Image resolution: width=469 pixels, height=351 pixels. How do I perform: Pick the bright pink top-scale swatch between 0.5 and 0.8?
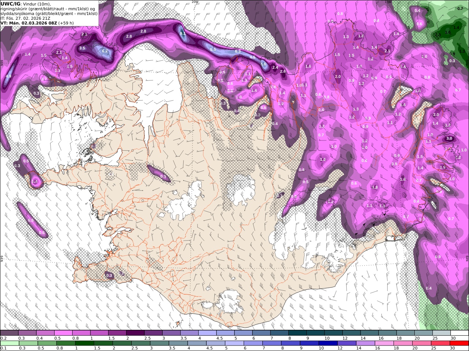64,333
